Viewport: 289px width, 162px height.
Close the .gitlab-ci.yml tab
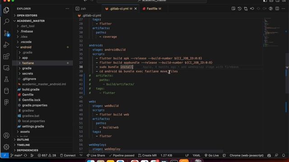pos(135,9)
